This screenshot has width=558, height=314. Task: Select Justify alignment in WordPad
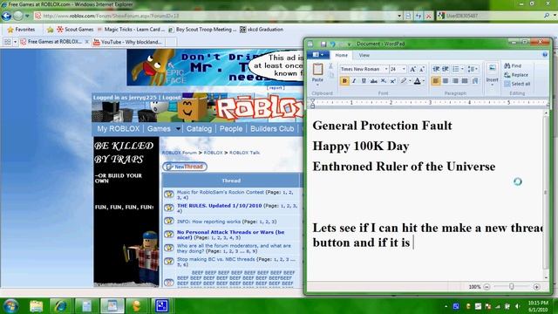coord(465,81)
